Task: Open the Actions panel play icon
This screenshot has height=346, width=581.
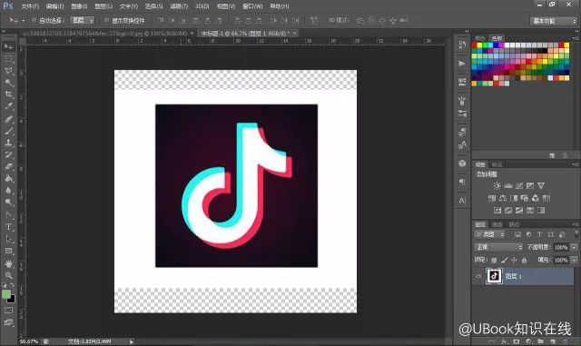Action: point(462,64)
